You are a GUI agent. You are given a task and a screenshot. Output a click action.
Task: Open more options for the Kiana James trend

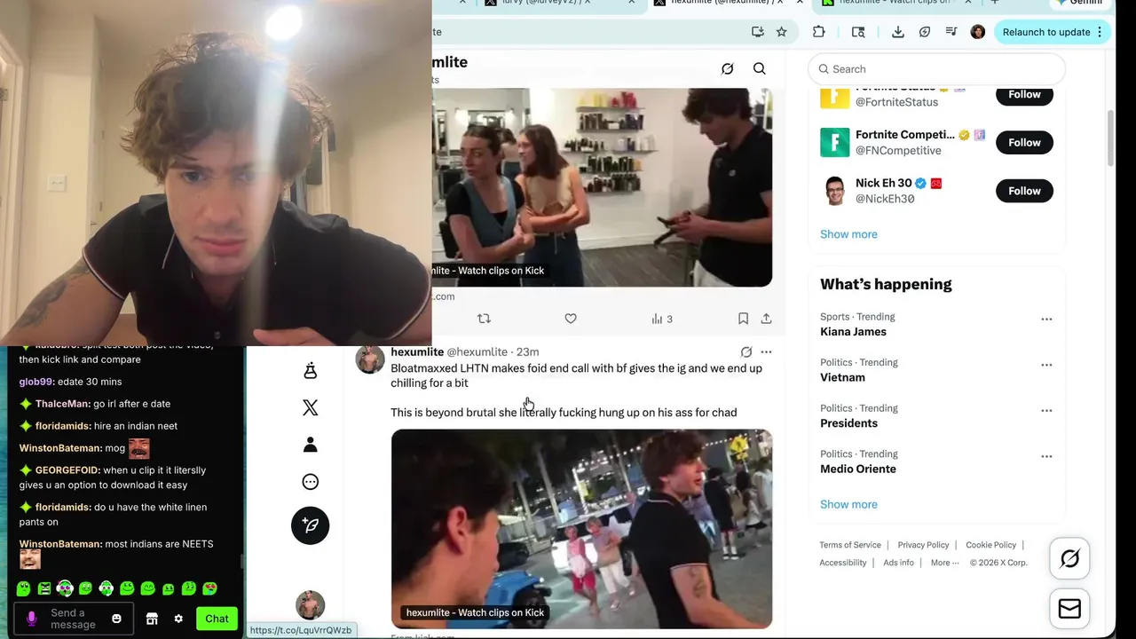[x=1046, y=319]
